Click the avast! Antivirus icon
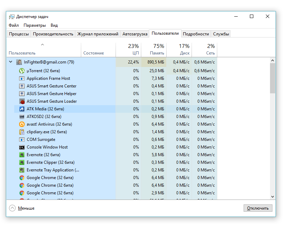287x228 pixels. click(x=22, y=124)
